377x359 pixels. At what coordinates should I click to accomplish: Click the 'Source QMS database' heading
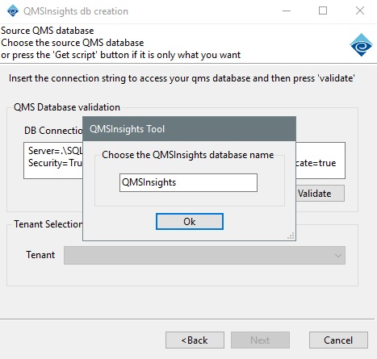48,31
